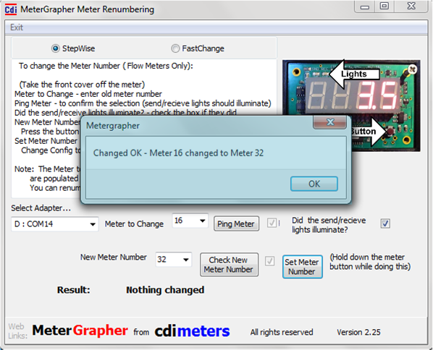Maximize the Meter Renumbering window
The height and width of the screenshot is (350, 433).
384,6
